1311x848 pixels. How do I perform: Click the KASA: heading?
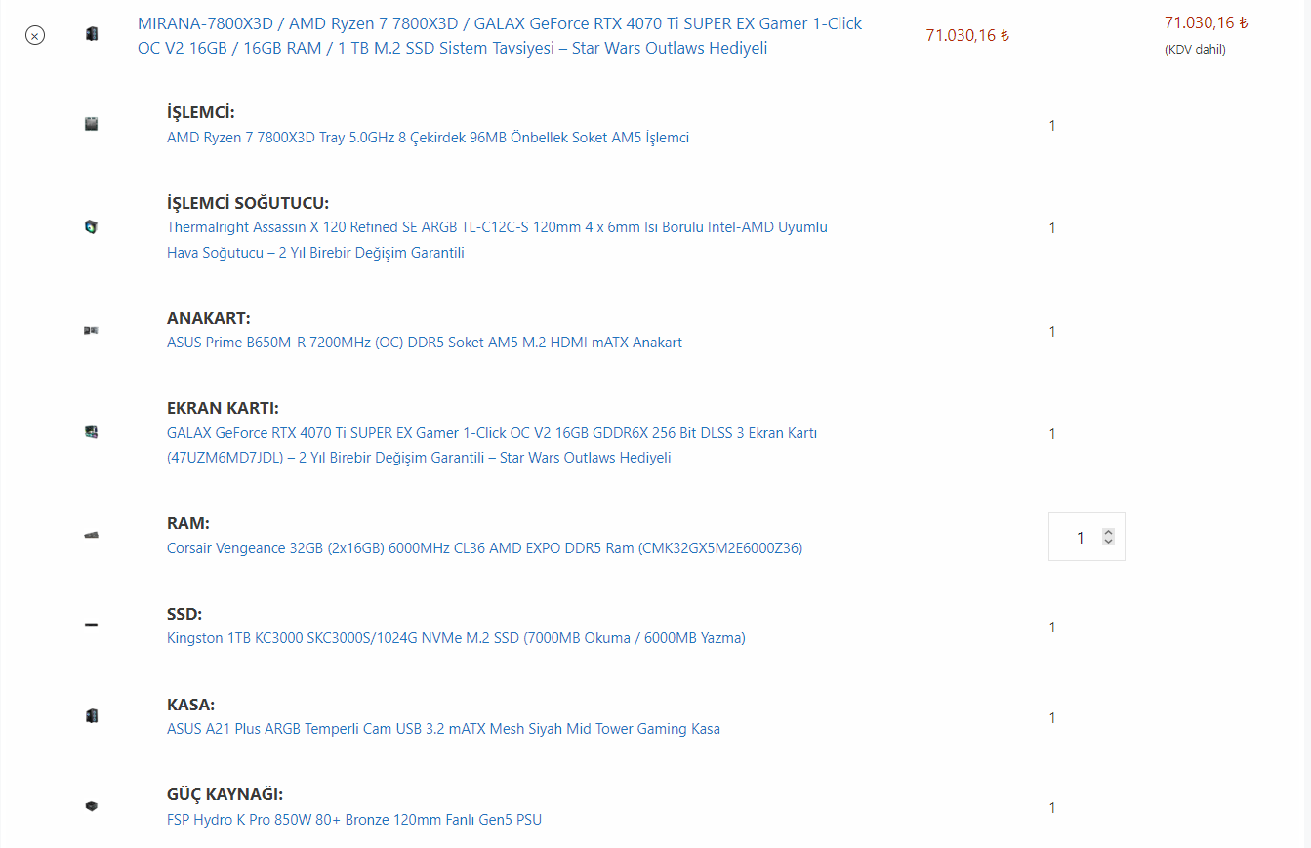[x=191, y=705]
